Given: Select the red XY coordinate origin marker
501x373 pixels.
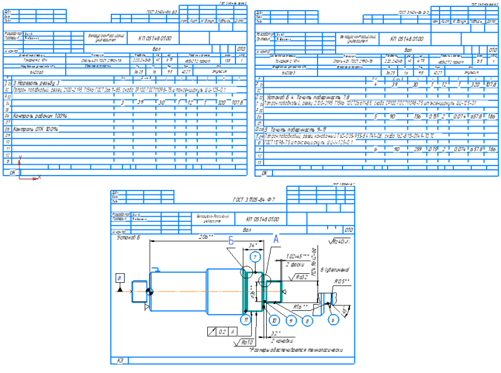Looking at the screenshot, I should 20,178.
